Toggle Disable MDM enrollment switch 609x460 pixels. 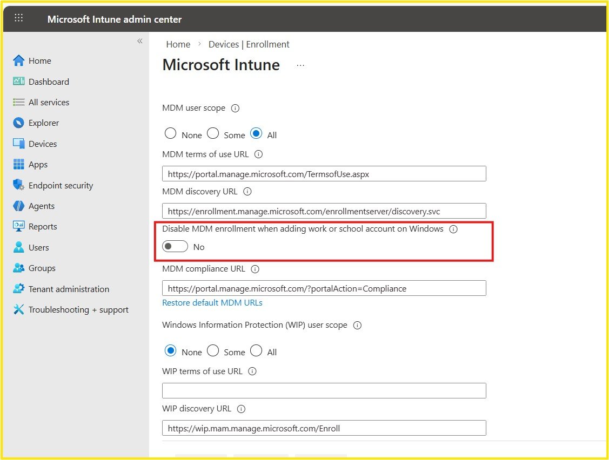[175, 247]
